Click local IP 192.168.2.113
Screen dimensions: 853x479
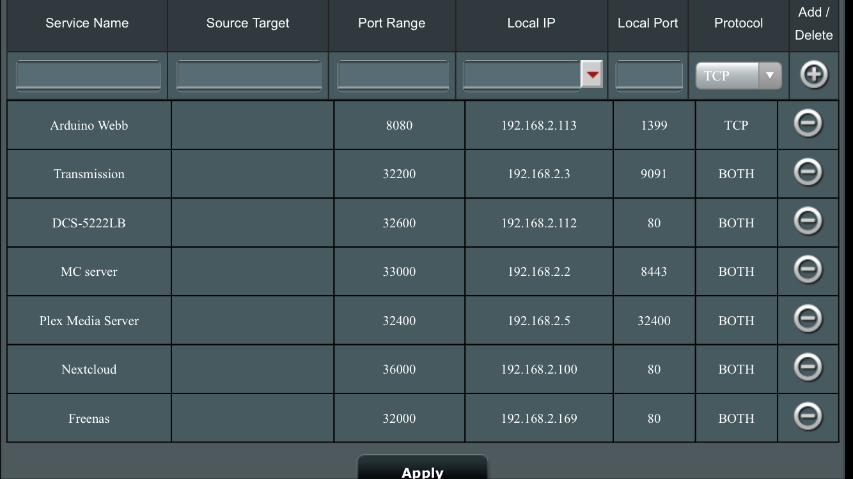539,125
